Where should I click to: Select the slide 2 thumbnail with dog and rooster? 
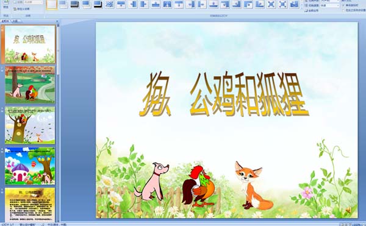click(30, 85)
